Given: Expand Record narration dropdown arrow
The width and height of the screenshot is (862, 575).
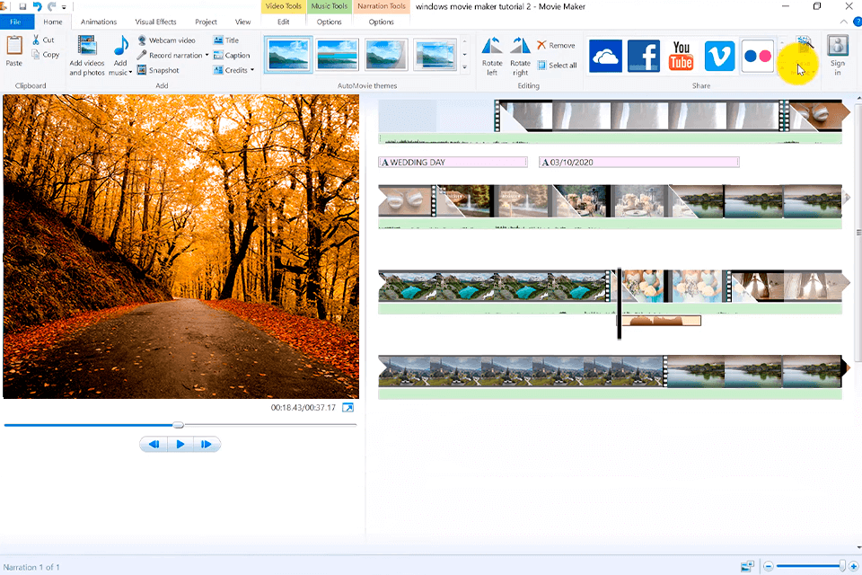Looking at the screenshot, I should coord(207,55).
